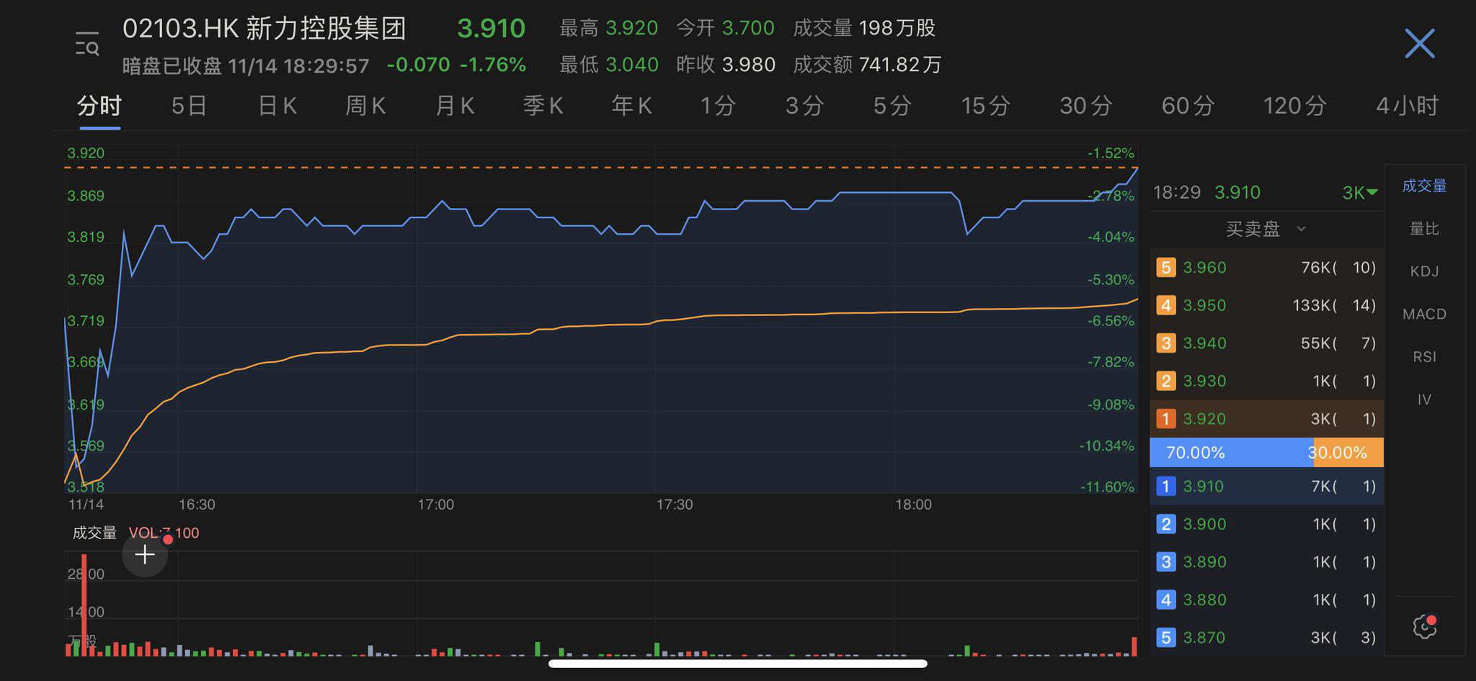Open chart settings hexagon icon
The height and width of the screenshot is (681, 1476).
tap(1425, 626)
